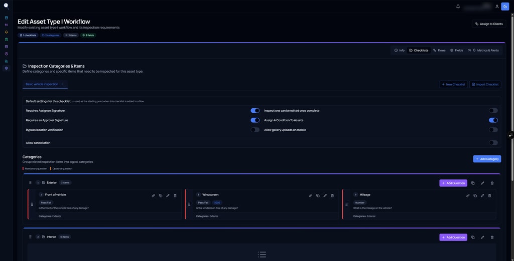The width and height of the screenshot is (514, 261).
Task: Edit the Windscreen question with pencil
Action: point(325,195)
